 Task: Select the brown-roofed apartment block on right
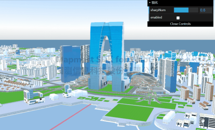click(184, 93)
